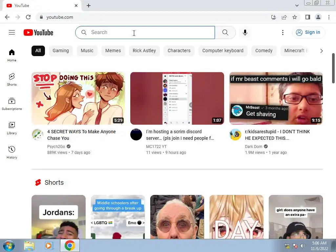Image resolution: width=336 pixels, height=252 pixels.
Task: Open YouTube settings three-dot menu
Action: (x=283, y=32)
